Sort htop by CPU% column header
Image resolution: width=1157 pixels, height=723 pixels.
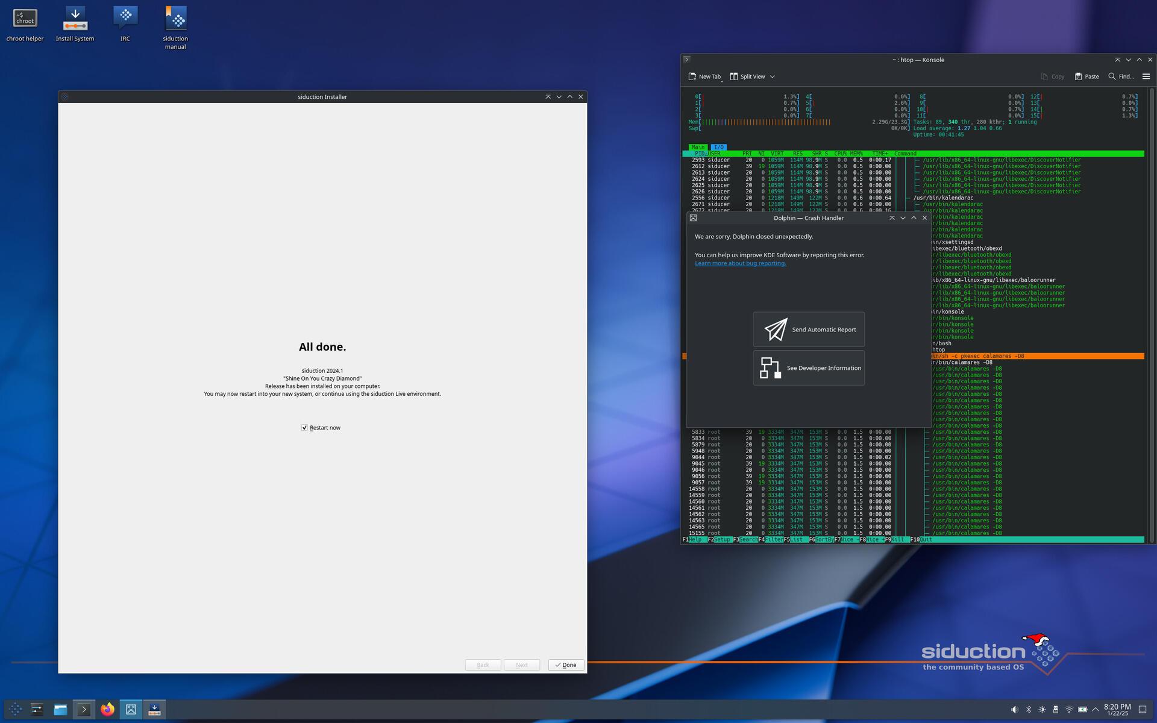point(840,154)
